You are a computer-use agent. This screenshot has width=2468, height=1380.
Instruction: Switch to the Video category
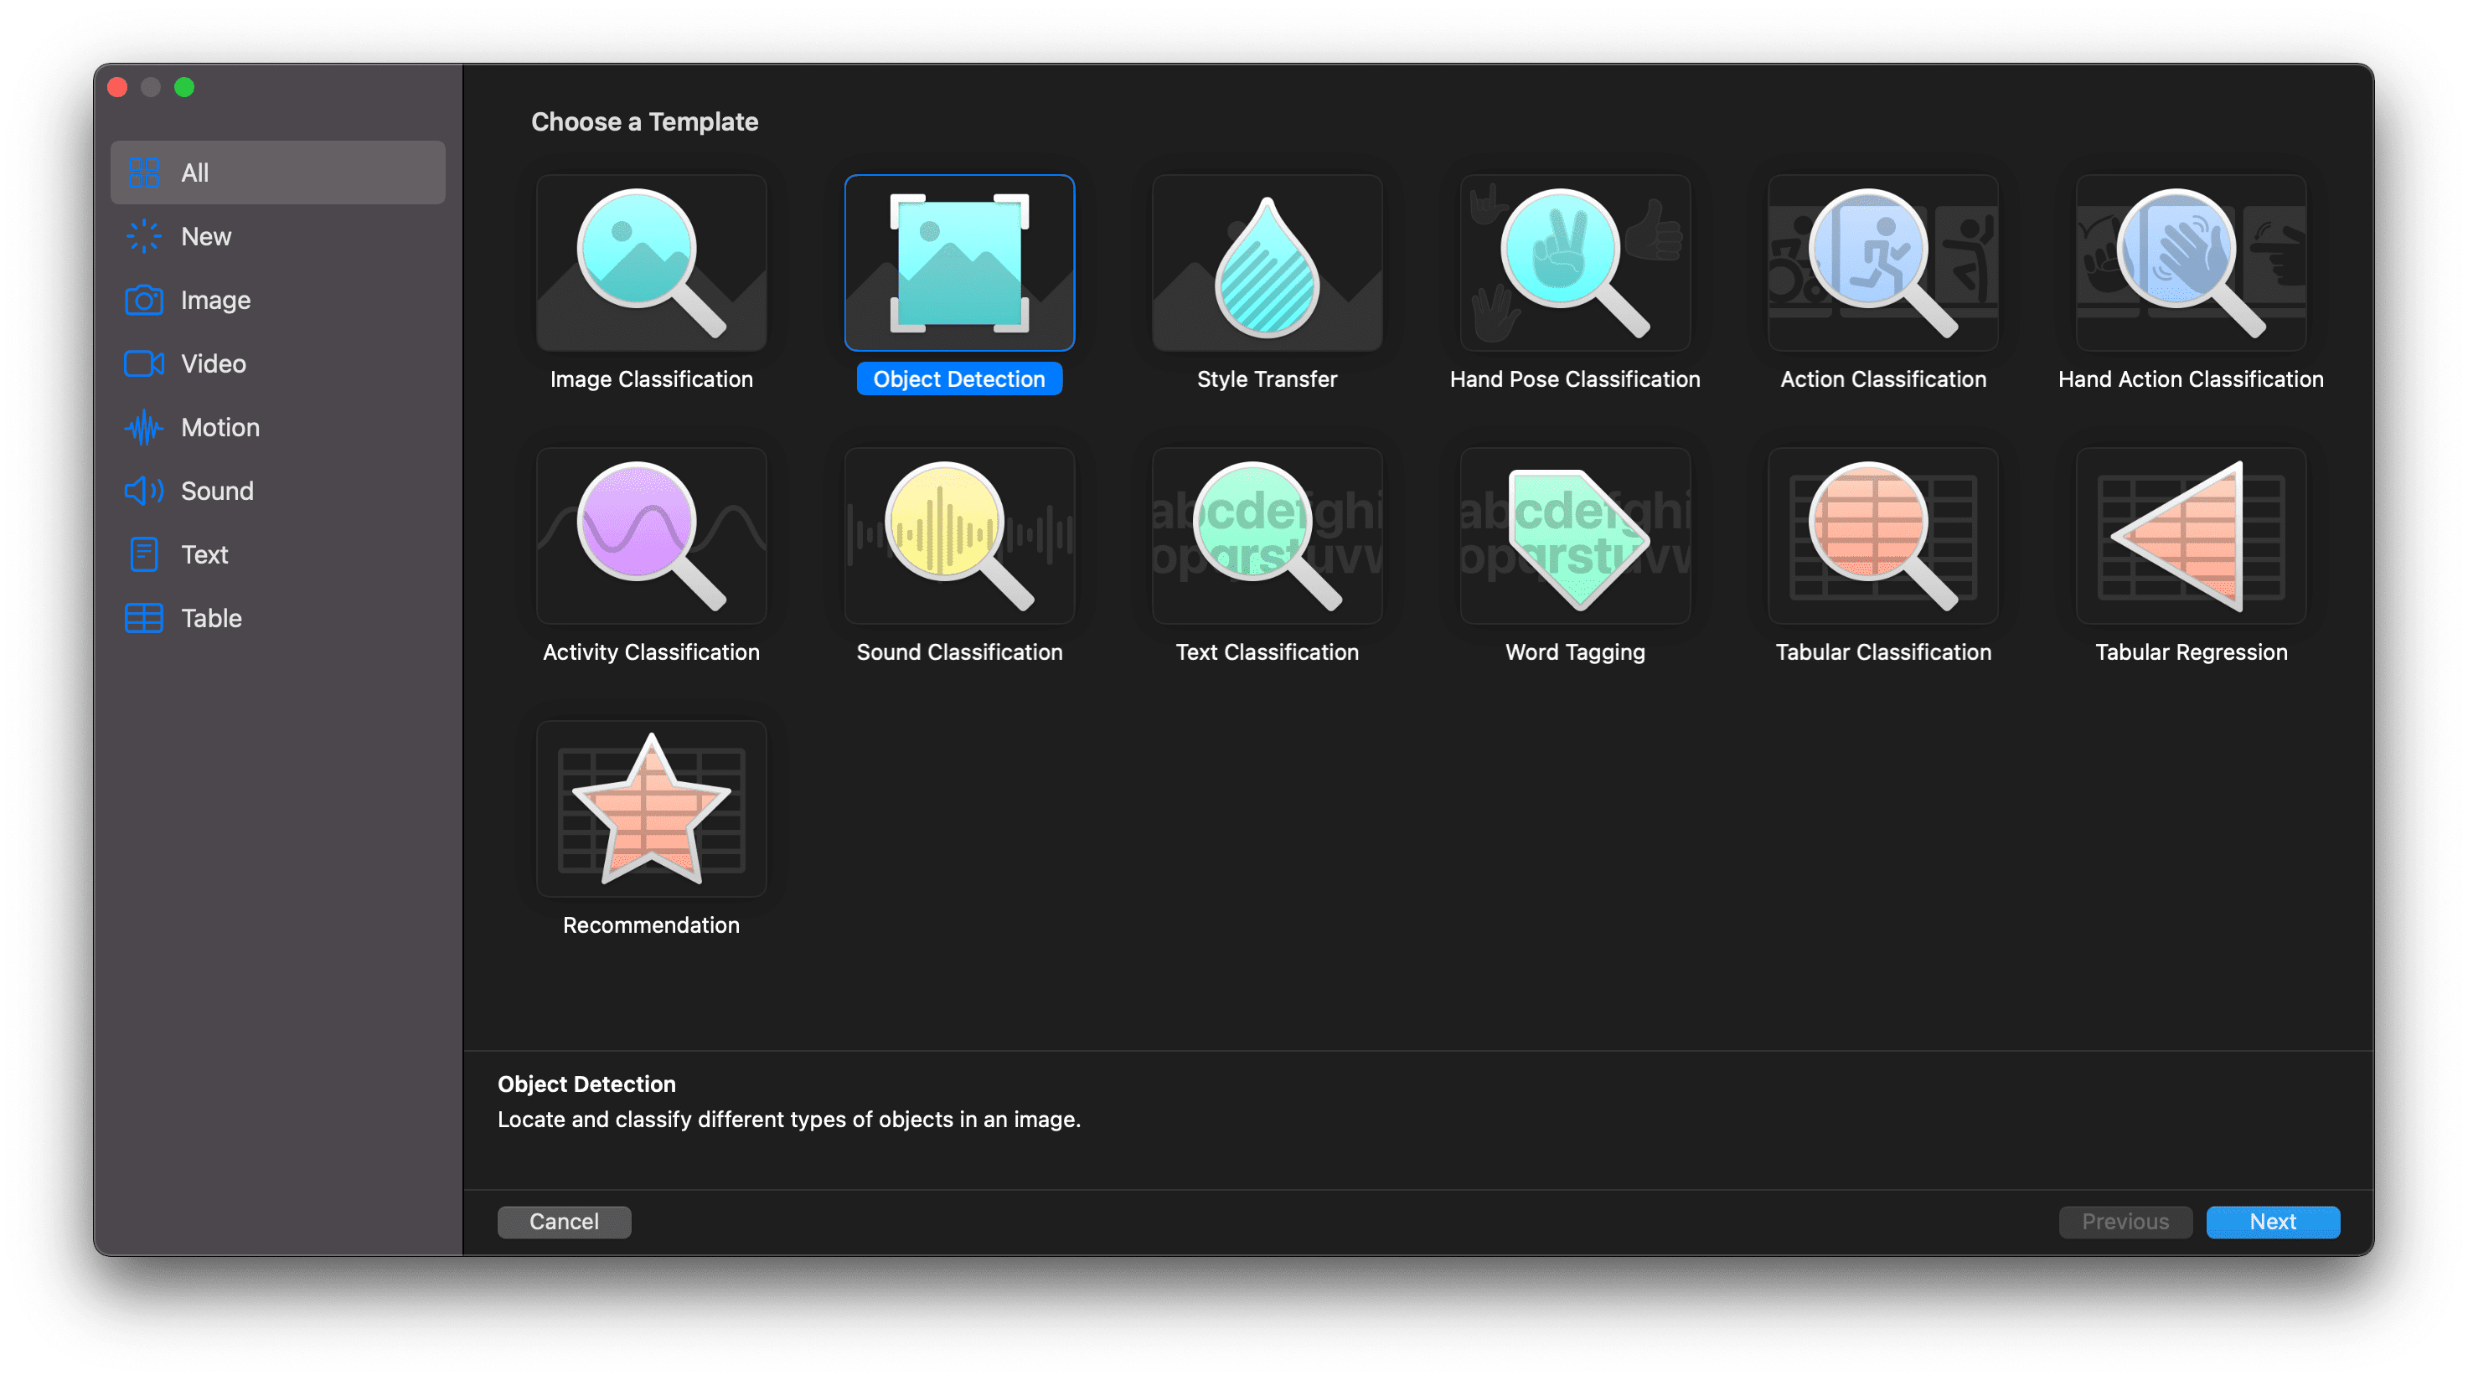click(212, 364)
